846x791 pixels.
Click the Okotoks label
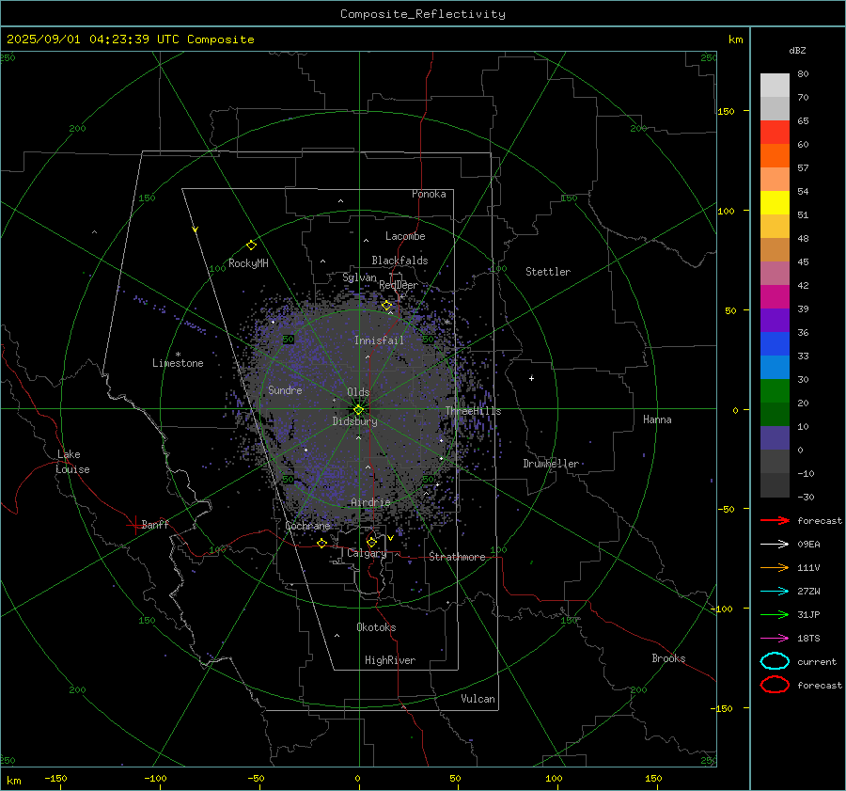376,627
